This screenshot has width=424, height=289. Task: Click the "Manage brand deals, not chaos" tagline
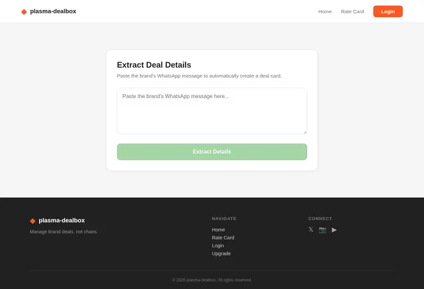coord(64,231)
